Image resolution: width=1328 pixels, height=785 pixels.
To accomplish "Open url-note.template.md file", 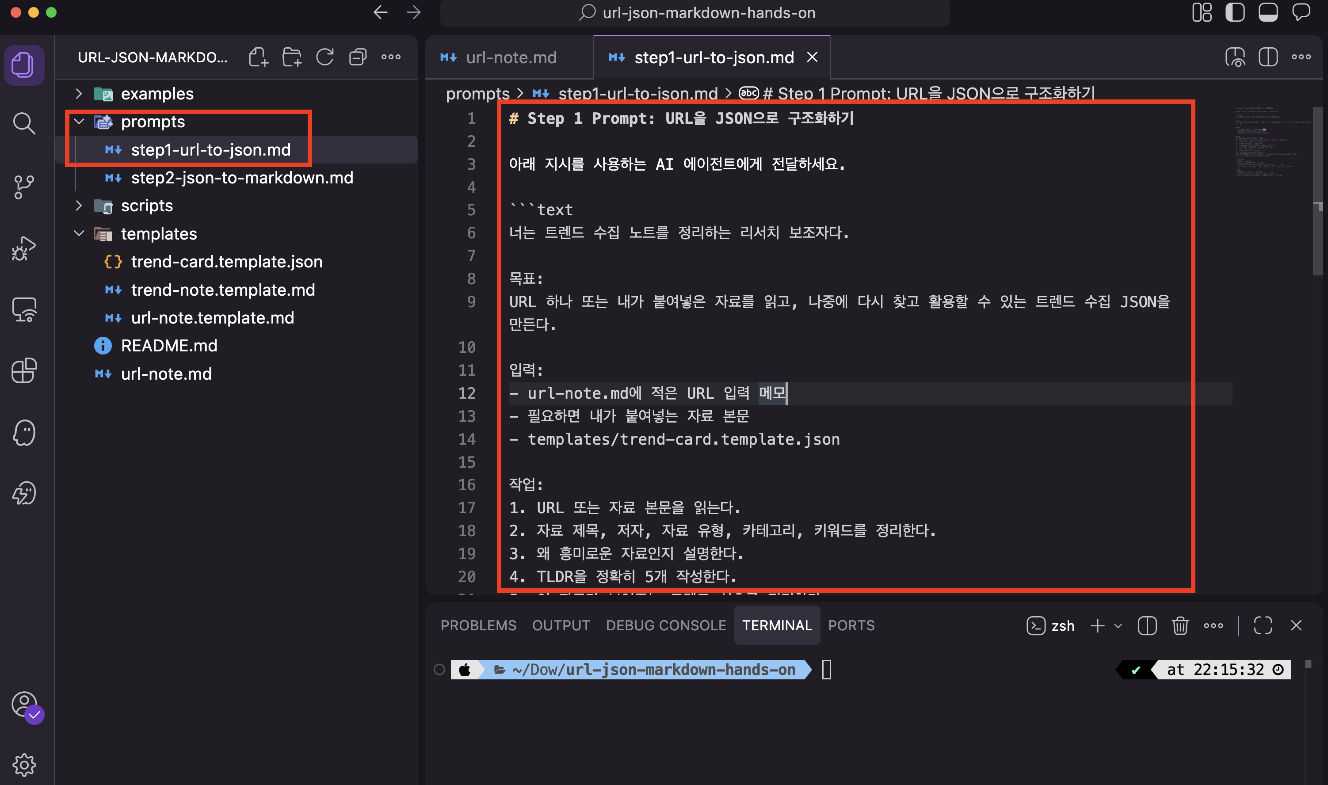I will [237, 318].
